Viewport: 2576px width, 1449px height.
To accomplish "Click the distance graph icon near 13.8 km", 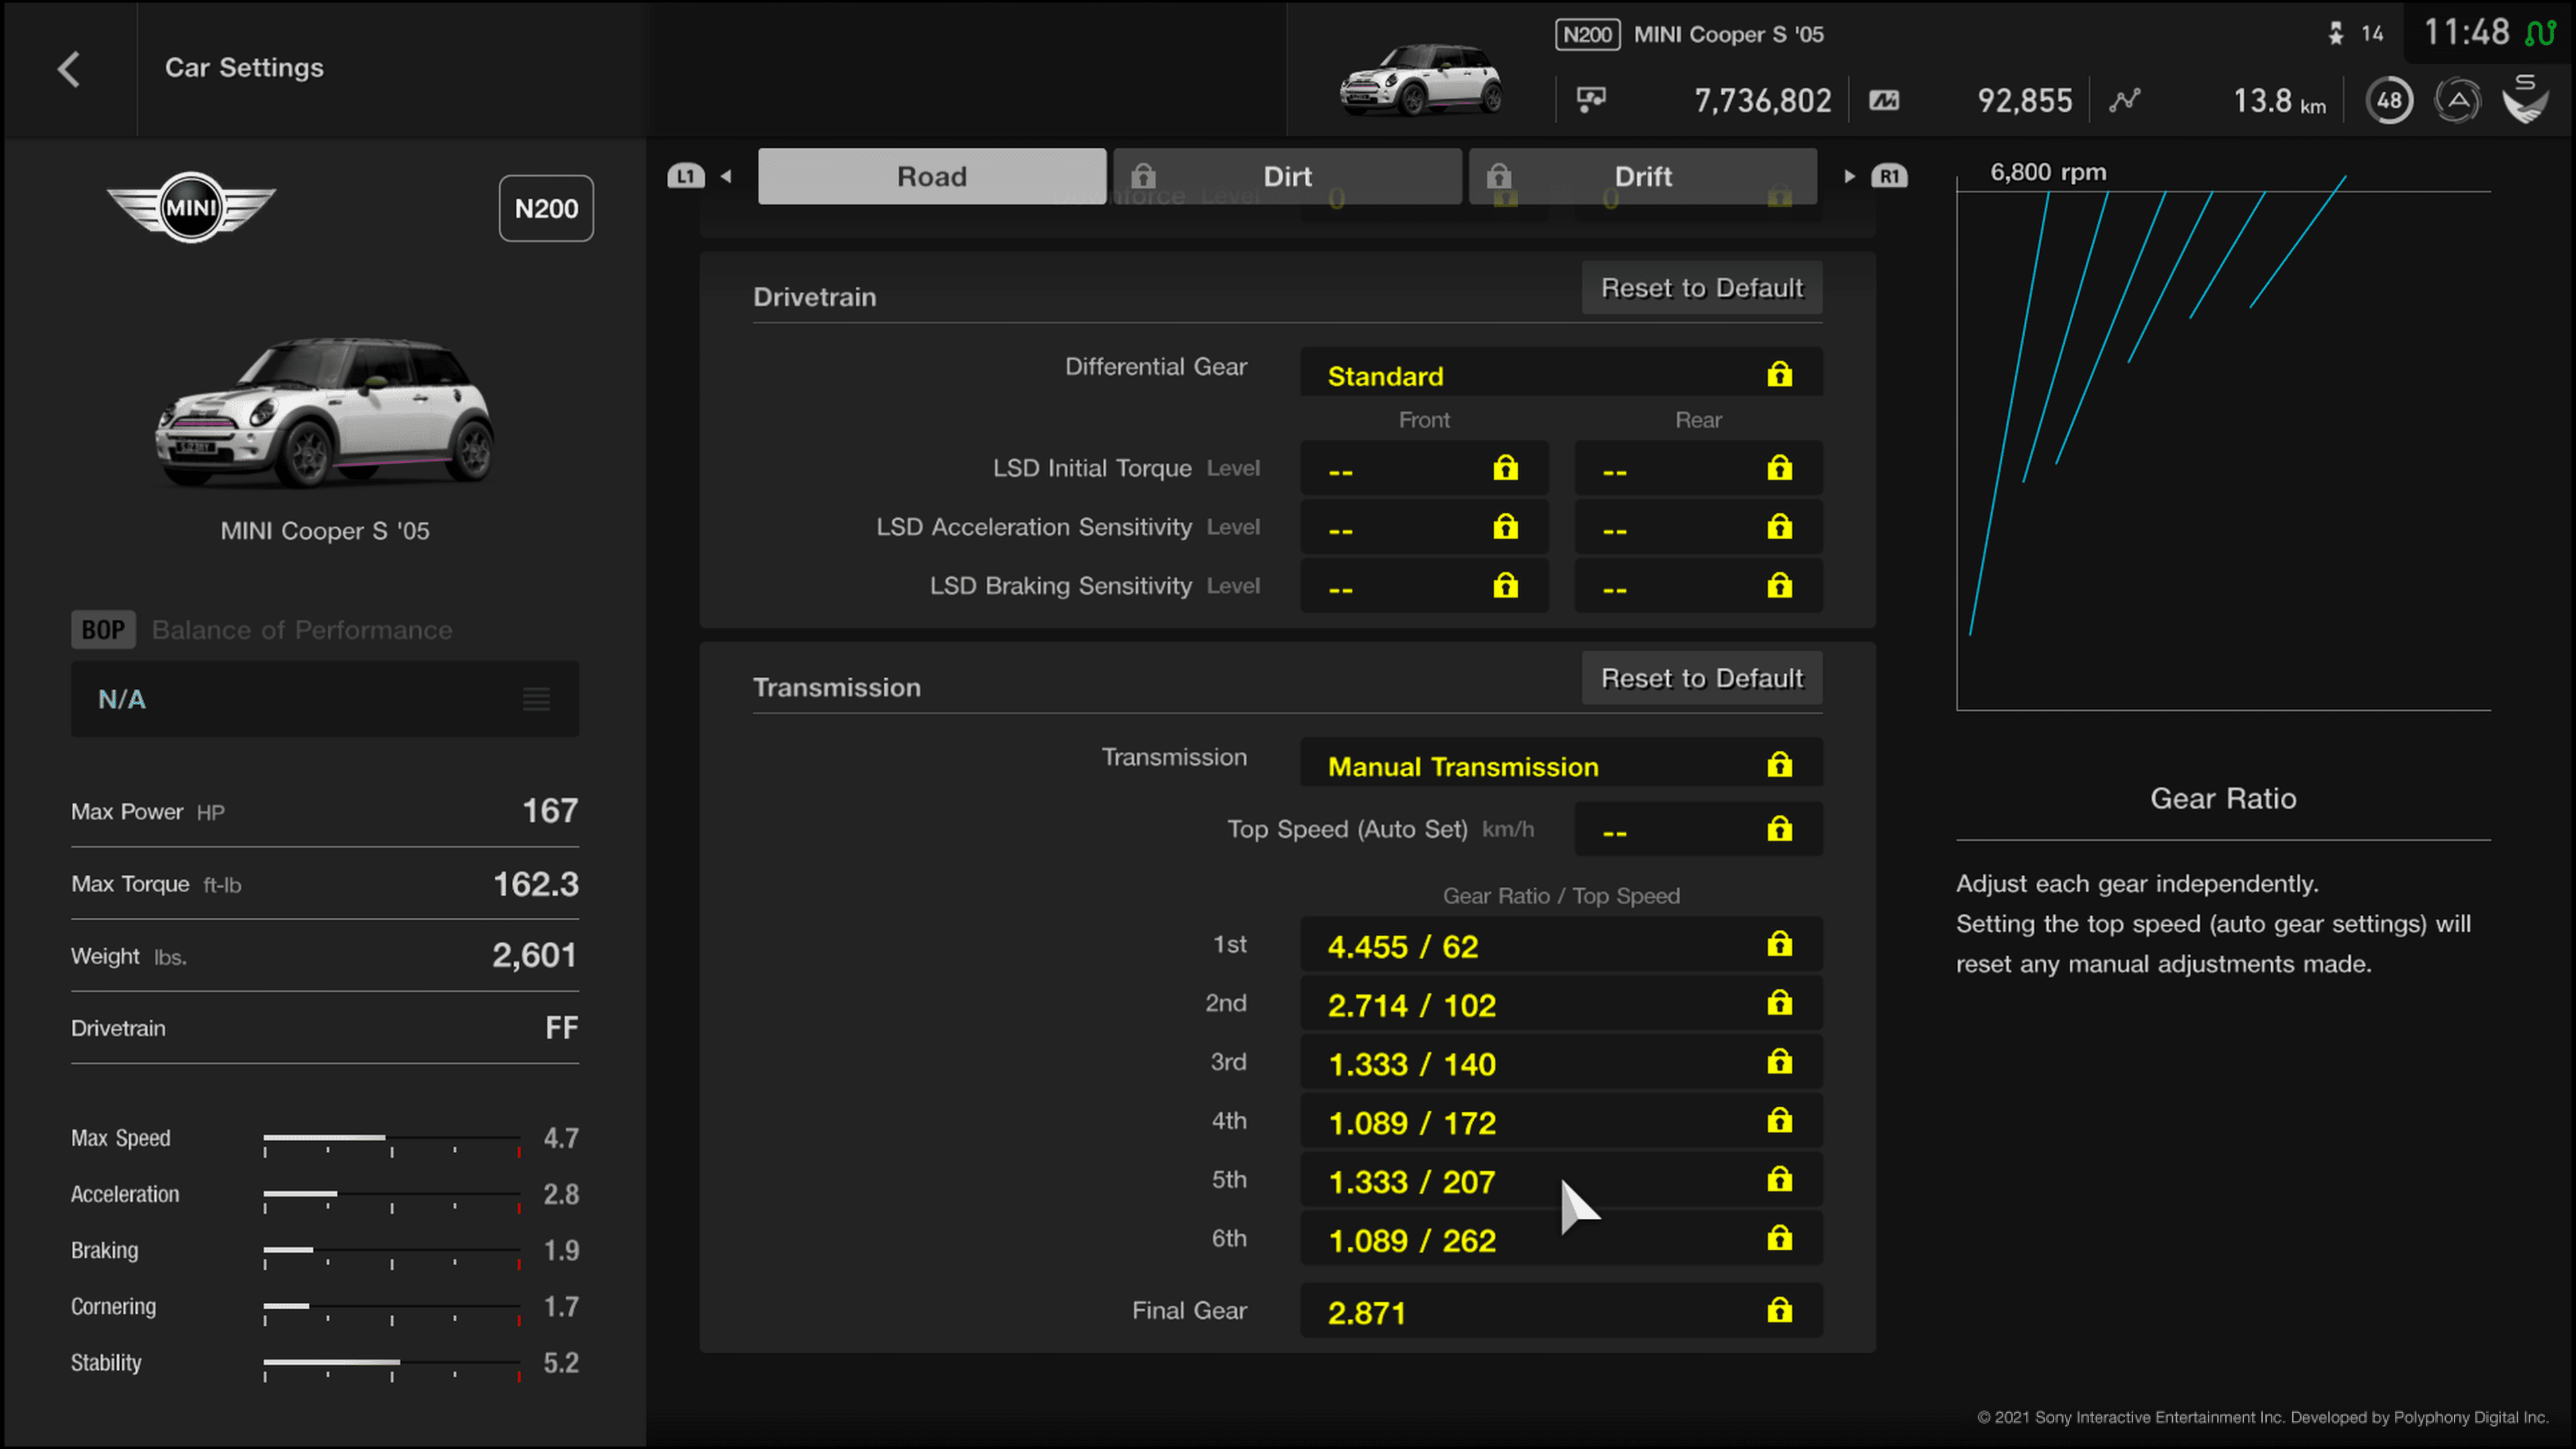I will point(2125,100).
